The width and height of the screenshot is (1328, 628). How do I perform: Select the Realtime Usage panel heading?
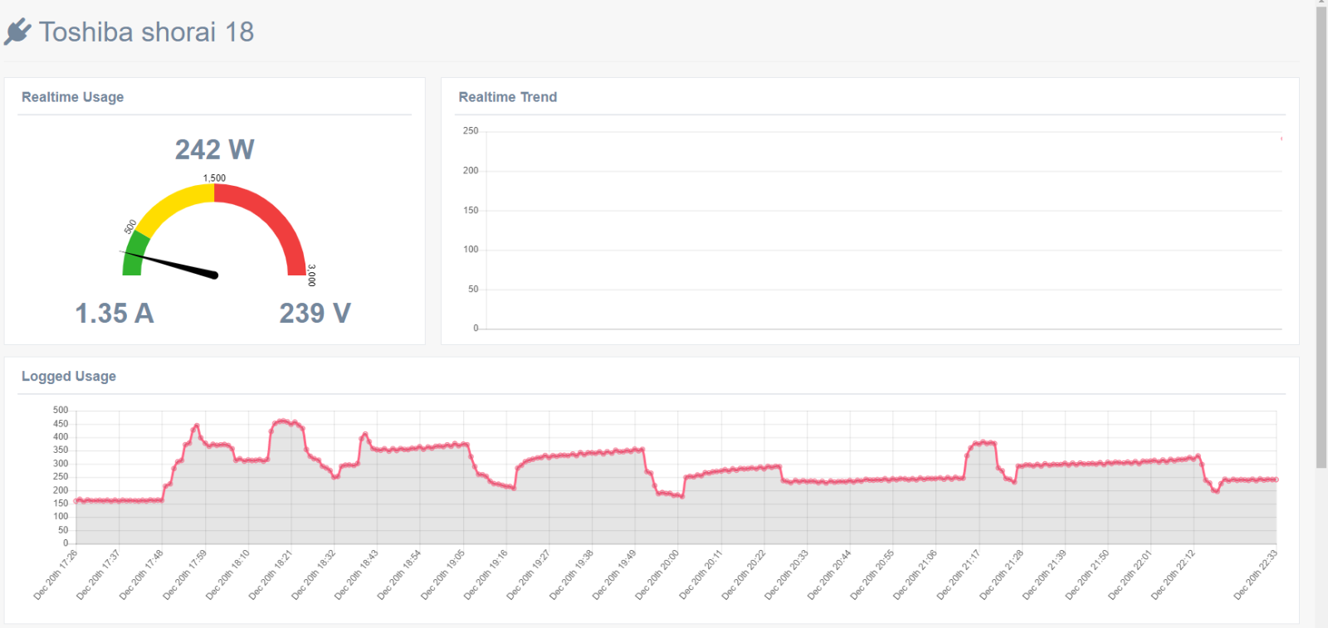(72, 97)
